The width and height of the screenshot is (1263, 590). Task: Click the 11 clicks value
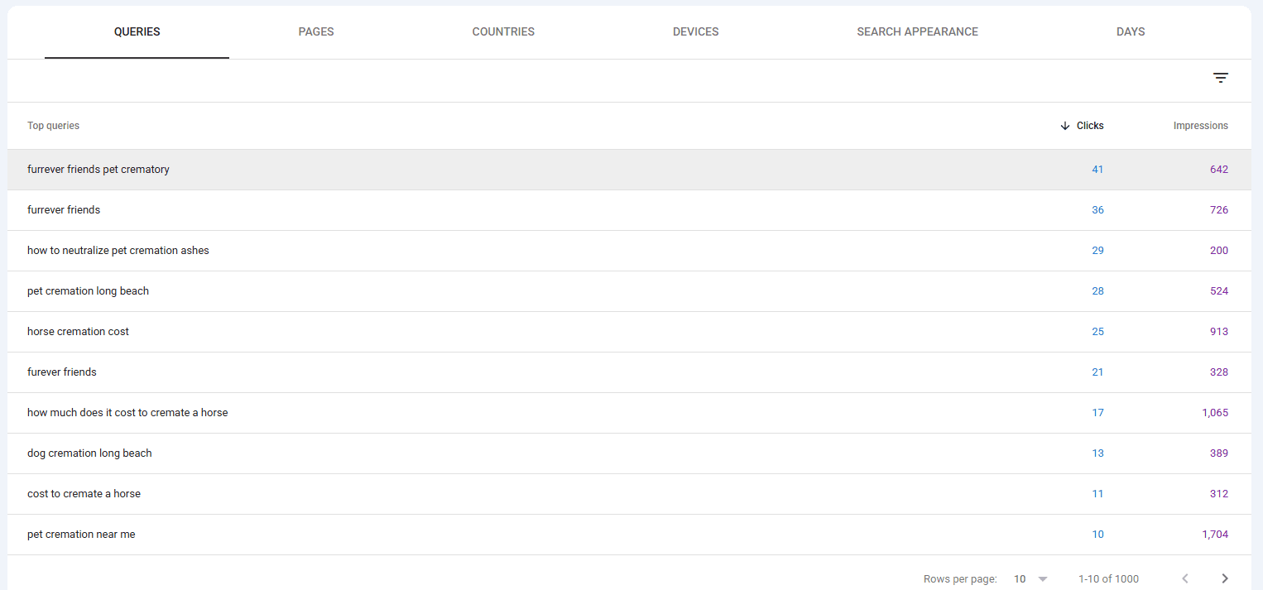(1097, 494)
